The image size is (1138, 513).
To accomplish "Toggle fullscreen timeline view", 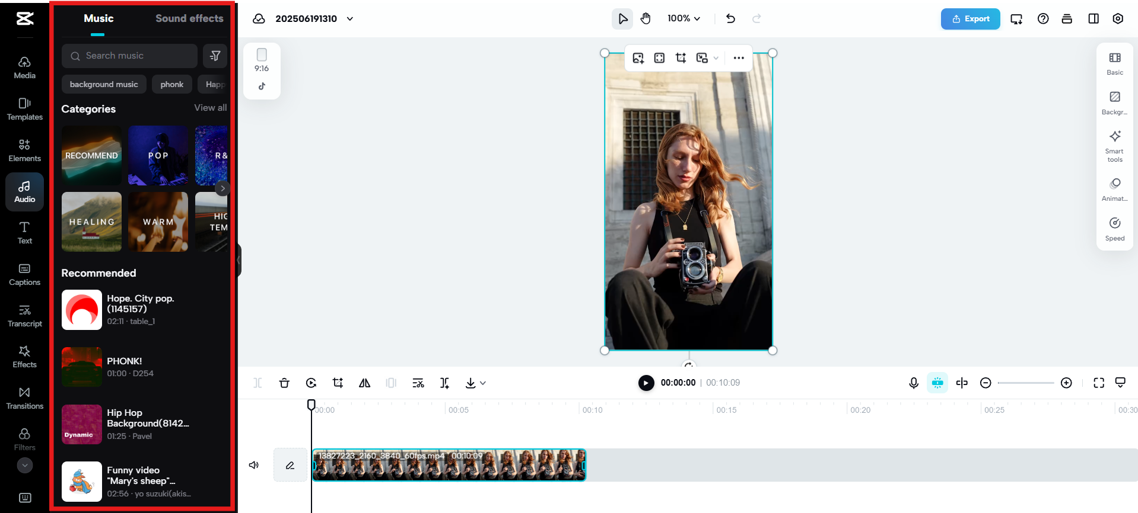I will pos(1099,383).
